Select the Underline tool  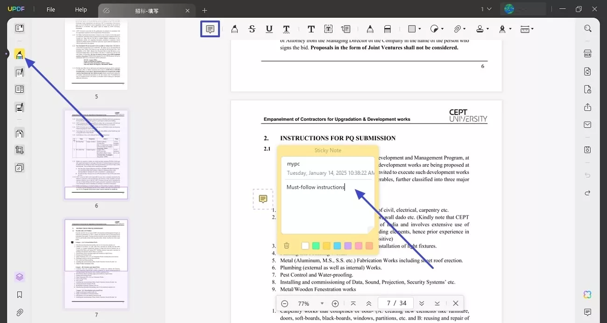click(x=269, y=29)
